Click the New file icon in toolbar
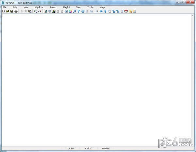This screenshot has height=152, width=196. (x=3, y=11)
